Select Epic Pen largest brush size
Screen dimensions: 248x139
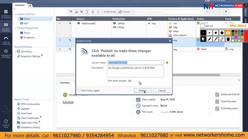222,33
